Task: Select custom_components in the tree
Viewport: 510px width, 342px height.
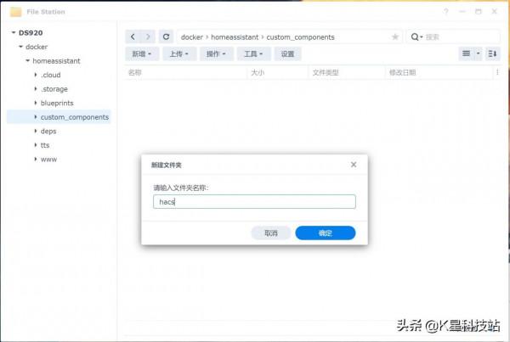Action: point(75,117)
